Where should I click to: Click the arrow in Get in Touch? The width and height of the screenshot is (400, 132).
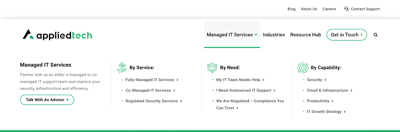point(362,35)
